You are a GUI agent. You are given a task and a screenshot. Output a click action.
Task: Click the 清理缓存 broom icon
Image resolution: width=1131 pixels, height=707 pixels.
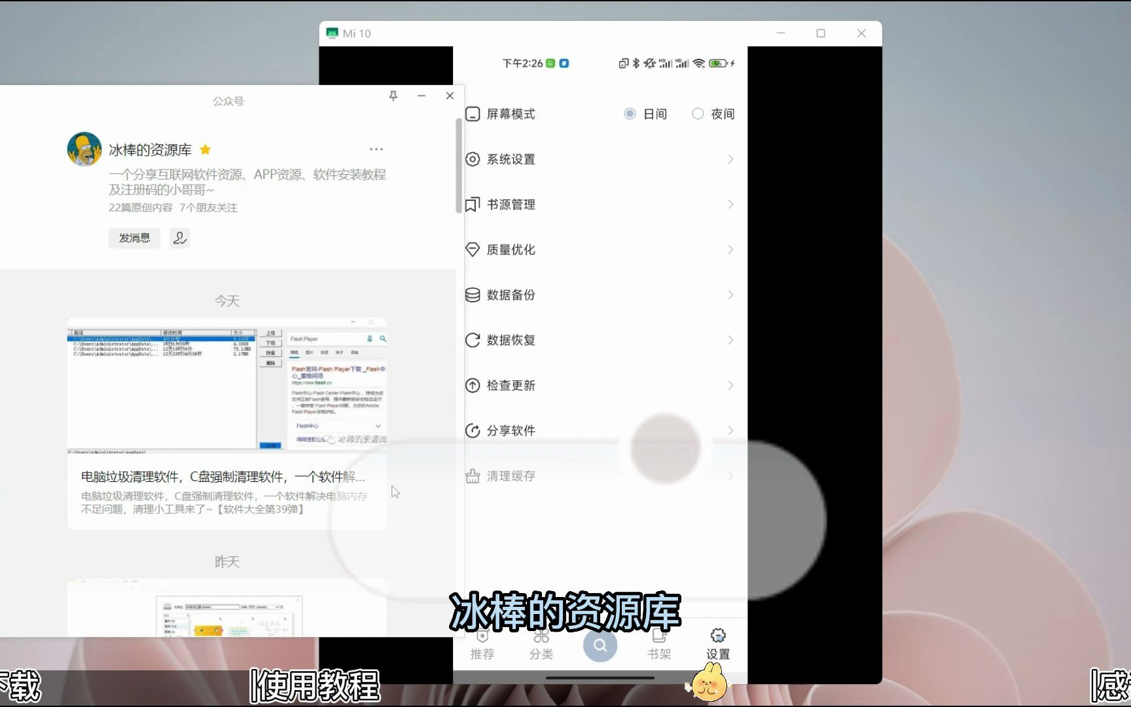(x=473, y=476)
